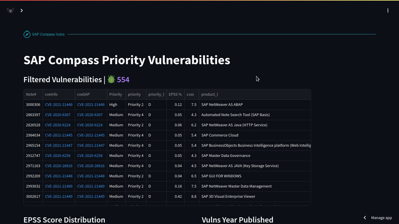Click the SAP Commerce Cloud product cell
This screenshot has width=399, height=224.
255,135
